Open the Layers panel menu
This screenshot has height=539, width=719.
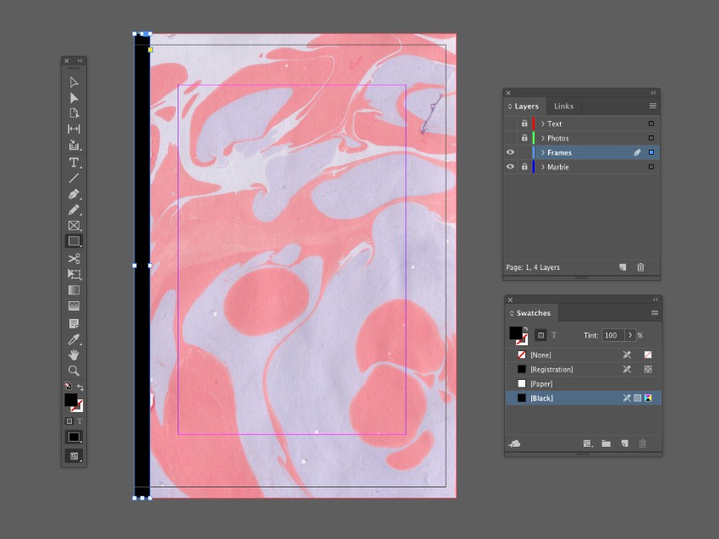click(652, 106)
